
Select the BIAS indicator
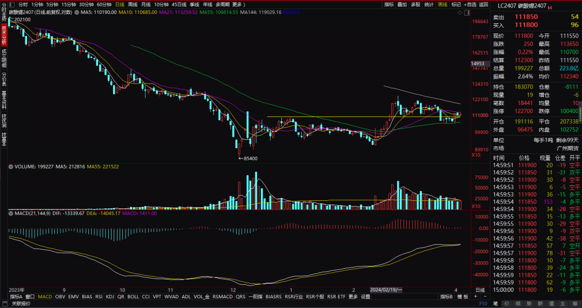click(87, 297)
